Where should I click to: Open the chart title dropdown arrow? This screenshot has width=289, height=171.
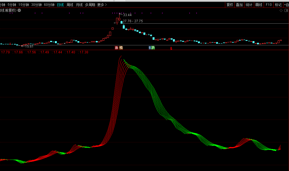pyautogui.click(x=19, y=10)
